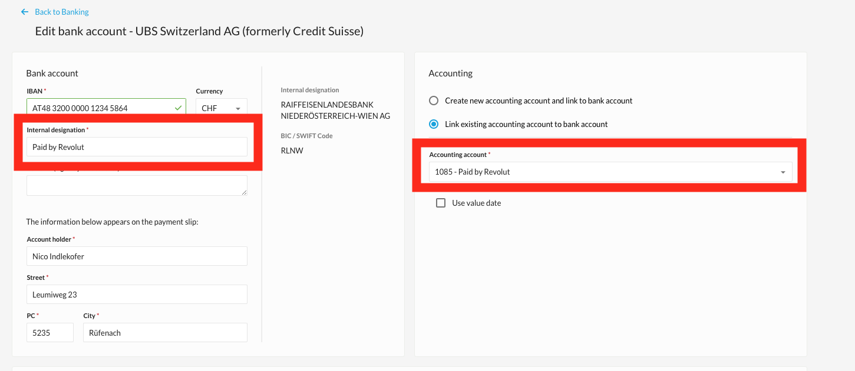The width and height of the screenshot is (855, 371).
Task: Click the City field with Rüfenach
Action: click(164, 333)
